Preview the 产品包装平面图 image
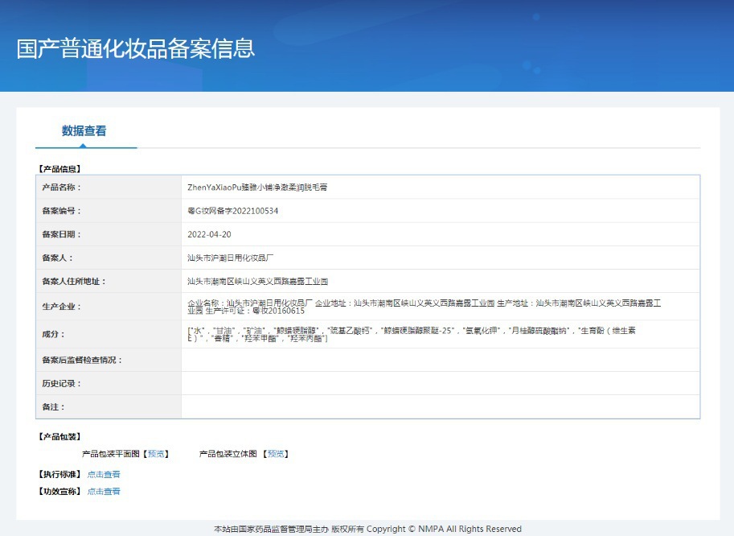Screen dimensions: 734x536 click(156, 454)
